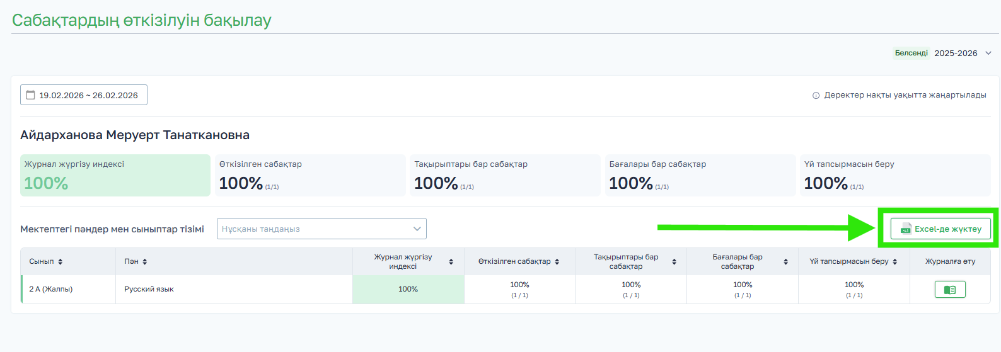
Task: Click the calendar icon in date range field
Action: (30, 95)
